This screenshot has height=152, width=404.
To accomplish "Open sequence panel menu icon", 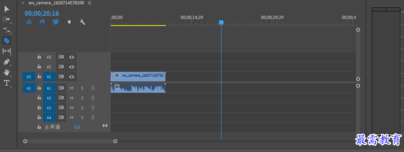I will (x=90, y=3).
